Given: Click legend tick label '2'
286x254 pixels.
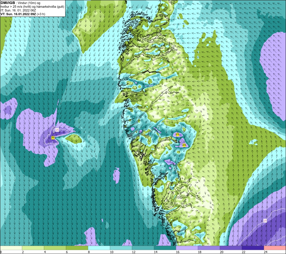Looking at the screenshot, I should point(23,252).
